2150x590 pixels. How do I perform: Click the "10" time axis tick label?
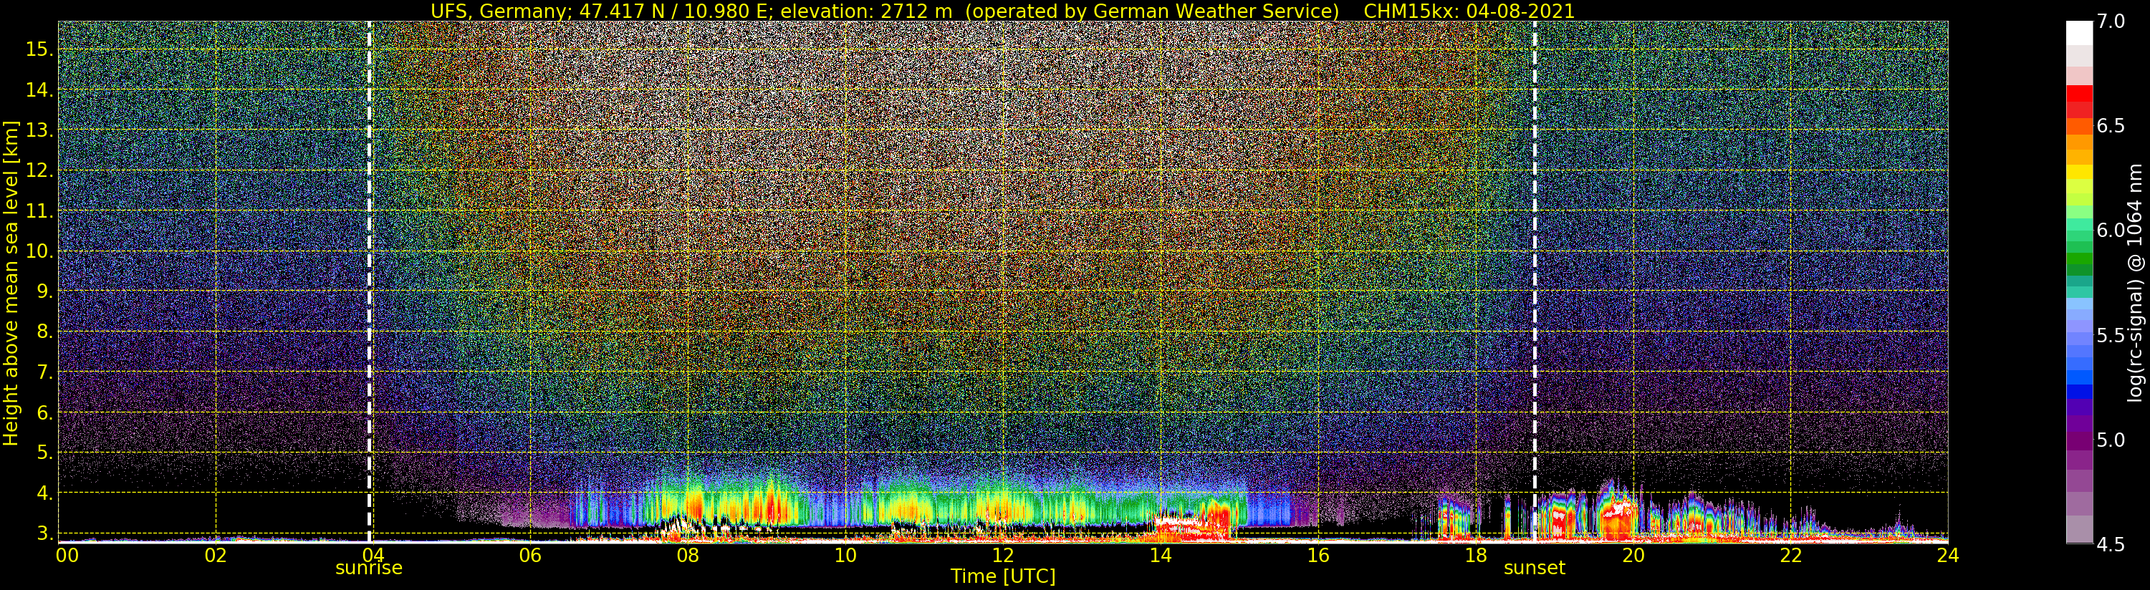pyautogui.click(x=845, y=555)
